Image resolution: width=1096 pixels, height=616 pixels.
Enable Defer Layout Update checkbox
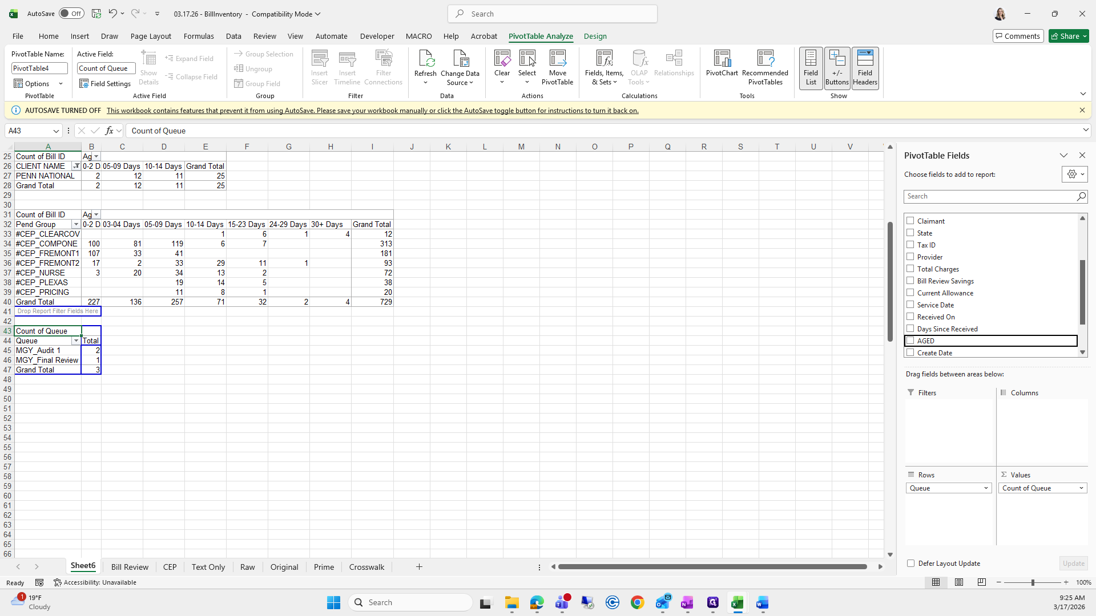coord(910,564)
